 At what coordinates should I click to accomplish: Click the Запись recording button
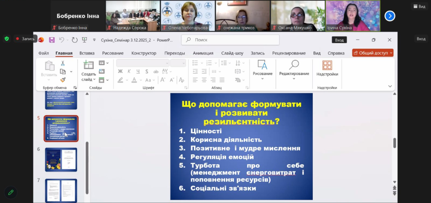tap(26, 39)
